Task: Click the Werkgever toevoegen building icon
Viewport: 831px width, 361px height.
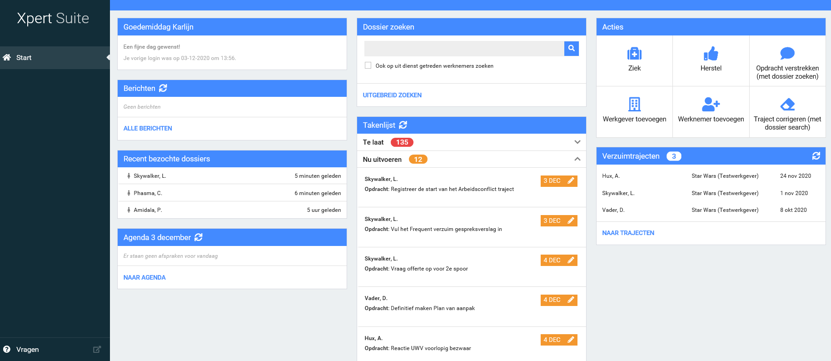Action: click(x=634, y=105)
